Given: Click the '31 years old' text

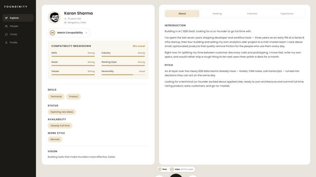Looking at the screenshot, I should tap(74, 18).
